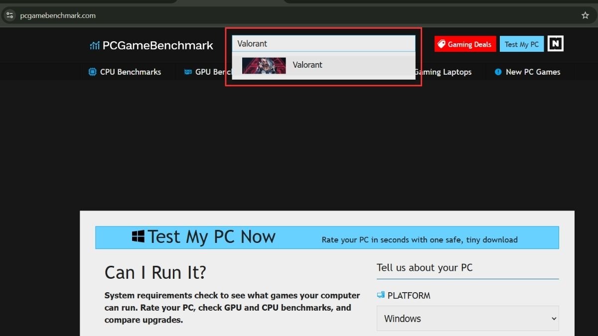Click the red tag icon in Gaming Deals

tap(441, 44)
